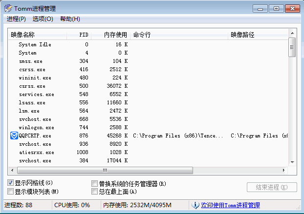The width and height of the screenshot is (304, 214).
Task: Sort by PID column header
Action: (79, 35)
